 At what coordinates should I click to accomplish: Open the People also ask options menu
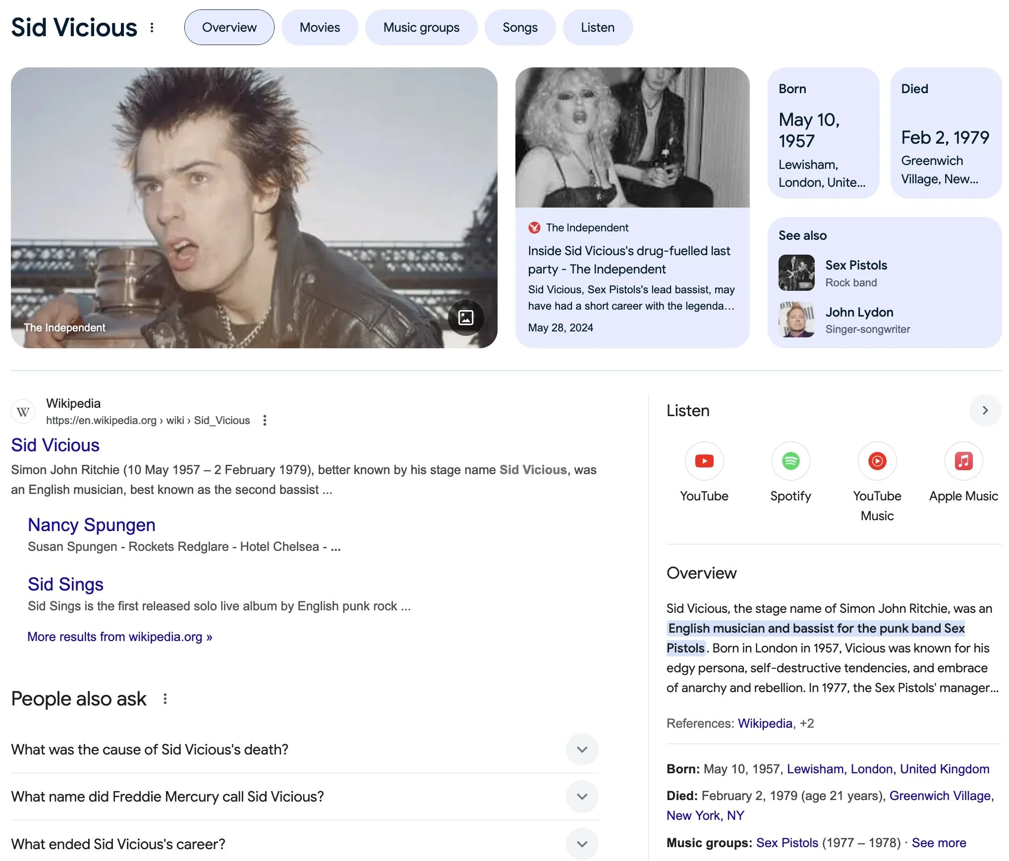click(165, 699)
